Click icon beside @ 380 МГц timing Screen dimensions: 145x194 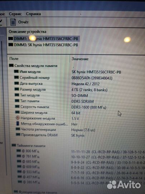coord(20,182)
